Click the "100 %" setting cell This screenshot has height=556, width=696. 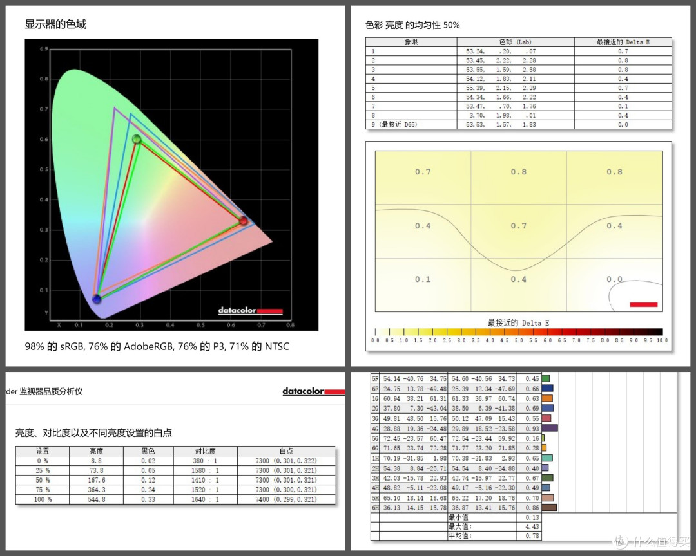43,499
